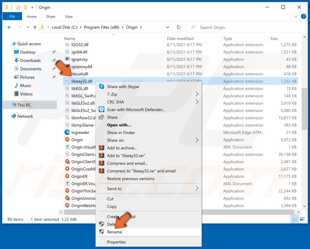Choose Open with... in context menu

pos(148,125)
